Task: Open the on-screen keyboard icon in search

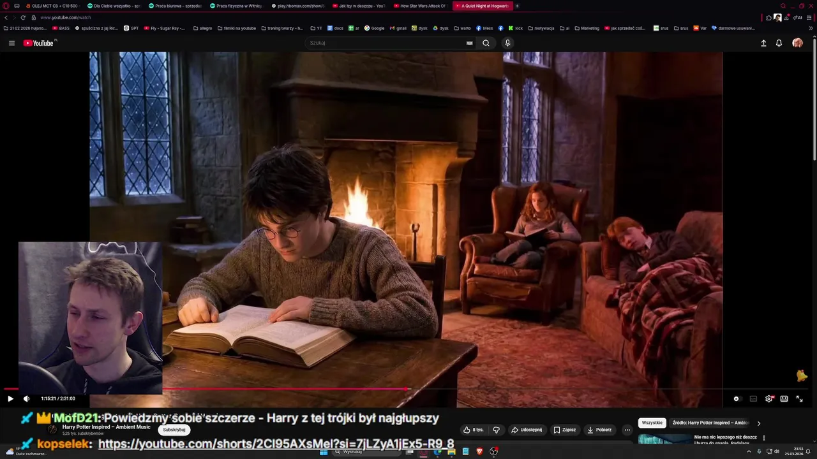Action: click(469, 43)
